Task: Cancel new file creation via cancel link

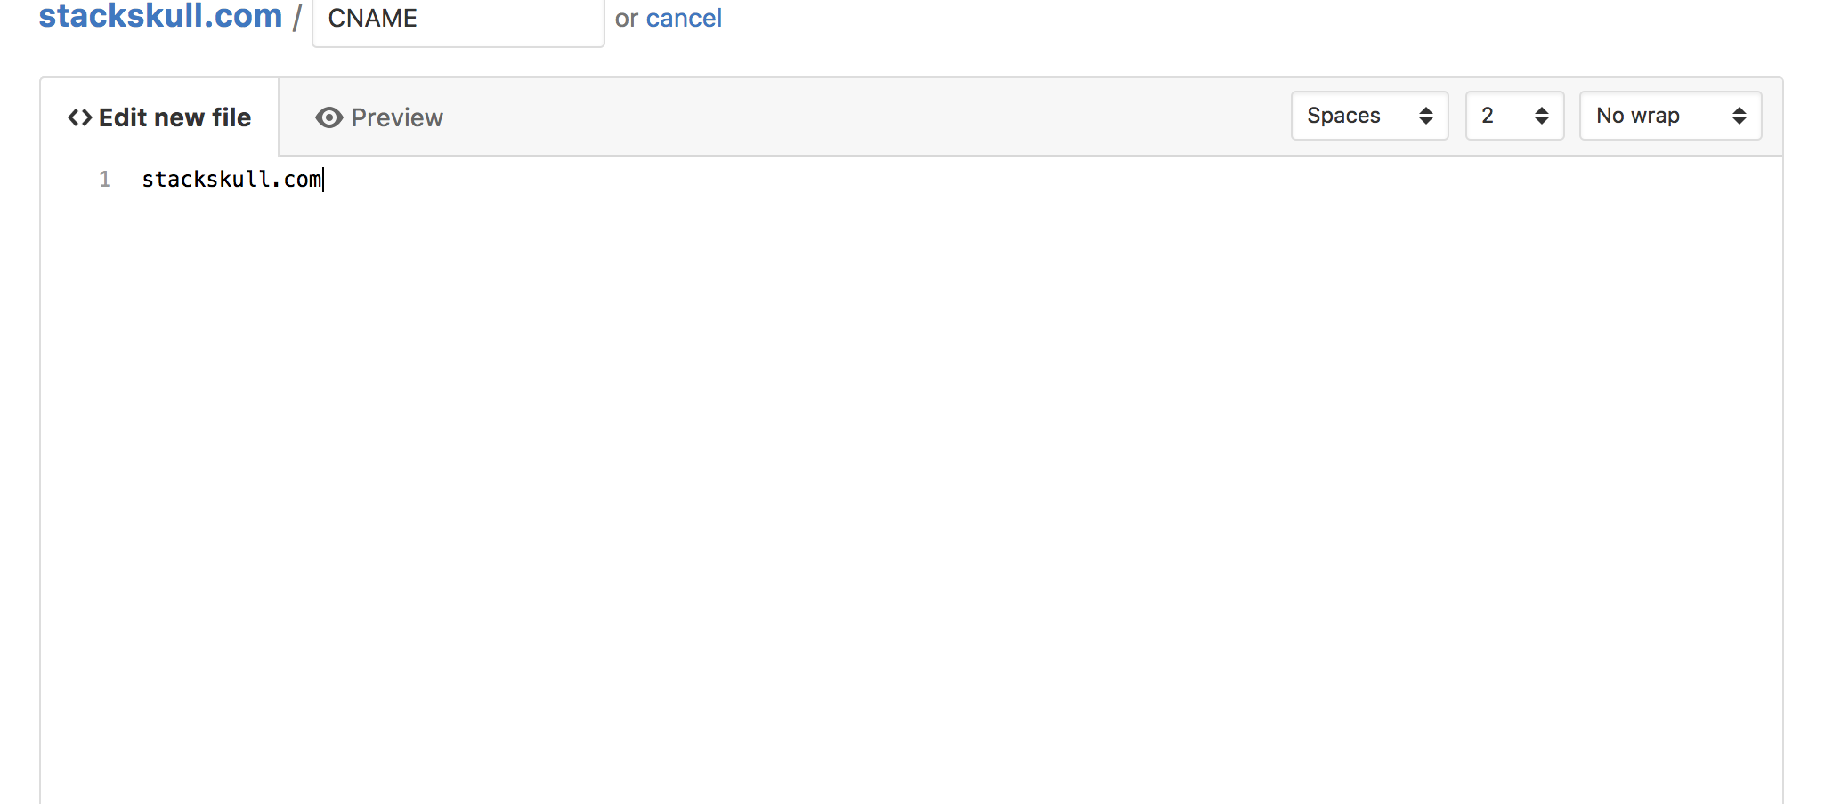Action: point(684,18)
